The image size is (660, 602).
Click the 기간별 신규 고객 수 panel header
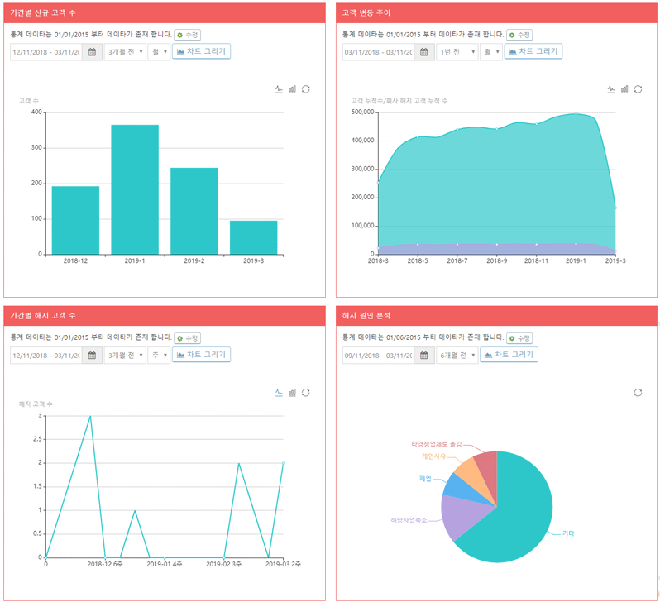point(165,12)
